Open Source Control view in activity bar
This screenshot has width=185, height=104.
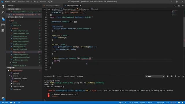(3, 18)
